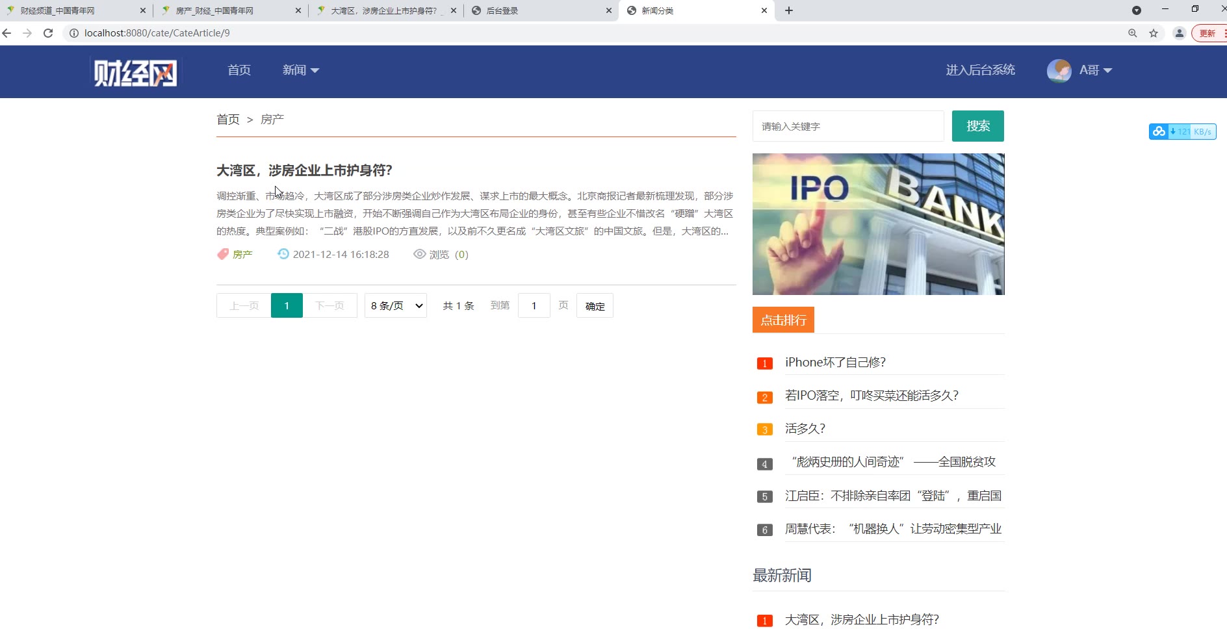1227x629 pixels.
Task: Click the 浏览 (0) view count
Action: 448,254
